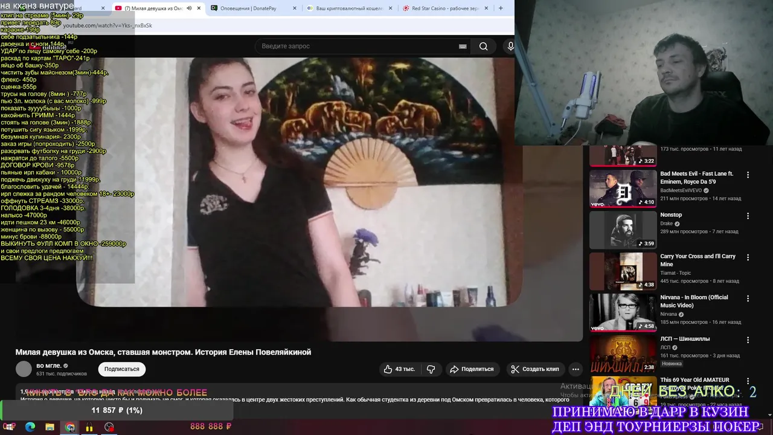Viewport: 773px width, 435px height.
Task: Open the во мгле channel name link
Action: click(48, 366)
